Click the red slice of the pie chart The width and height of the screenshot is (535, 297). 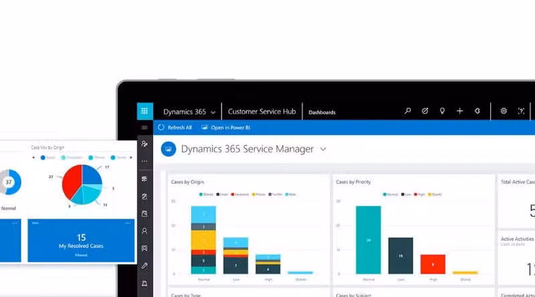[72, 182]
